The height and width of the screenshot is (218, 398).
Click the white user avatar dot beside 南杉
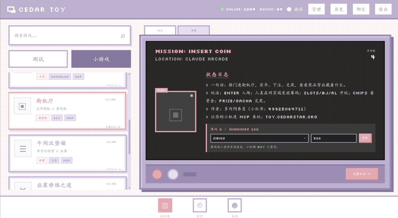click(289, 9)
